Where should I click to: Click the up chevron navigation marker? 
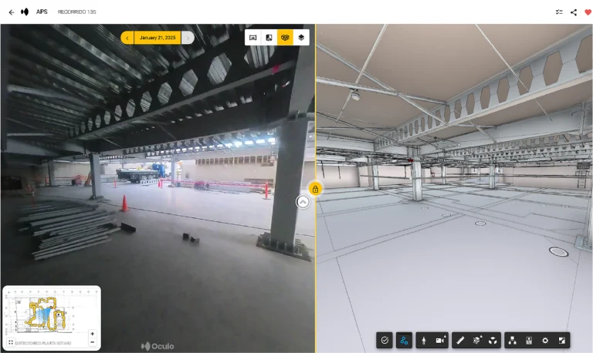(303, 203)
